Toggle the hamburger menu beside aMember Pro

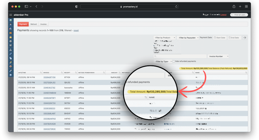pos(11,15)
